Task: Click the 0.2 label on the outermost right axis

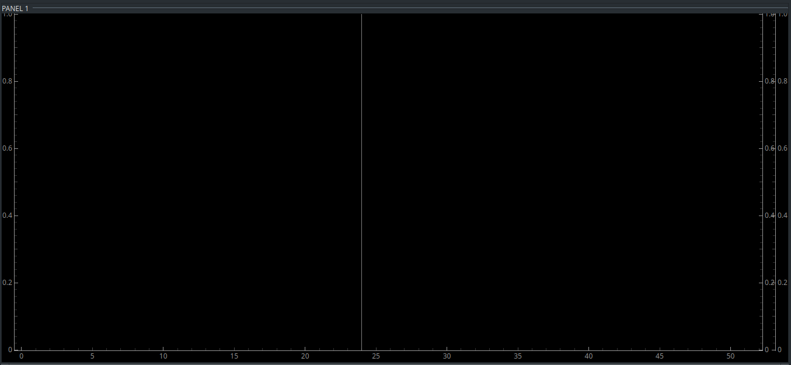Action: 784,283
